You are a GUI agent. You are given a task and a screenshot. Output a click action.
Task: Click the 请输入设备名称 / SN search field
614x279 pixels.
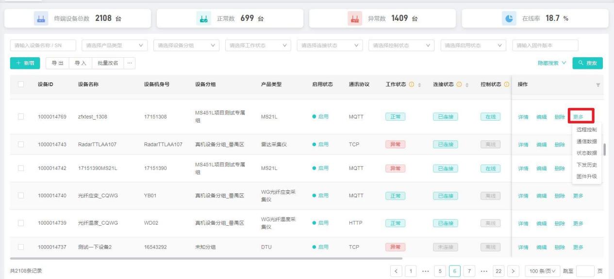pos(44,46)
